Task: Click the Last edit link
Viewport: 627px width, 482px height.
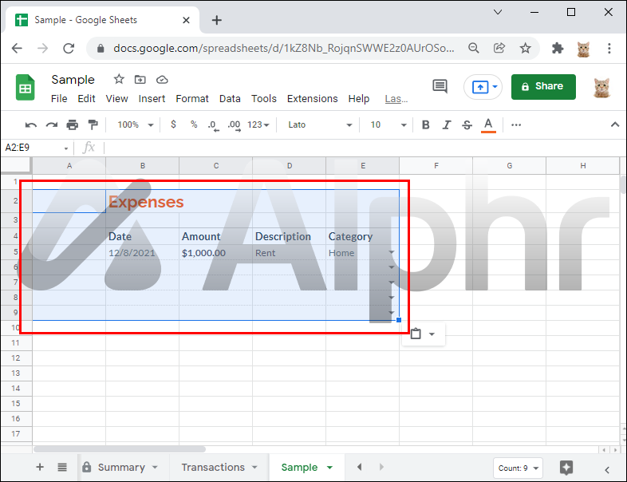Action: tap(396, 99)
